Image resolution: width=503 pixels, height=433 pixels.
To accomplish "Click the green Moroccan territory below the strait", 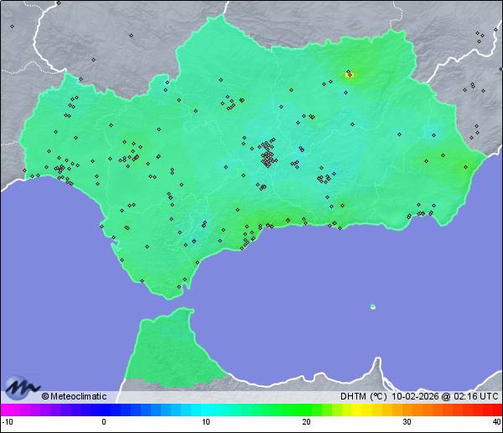I will [168, 352].
